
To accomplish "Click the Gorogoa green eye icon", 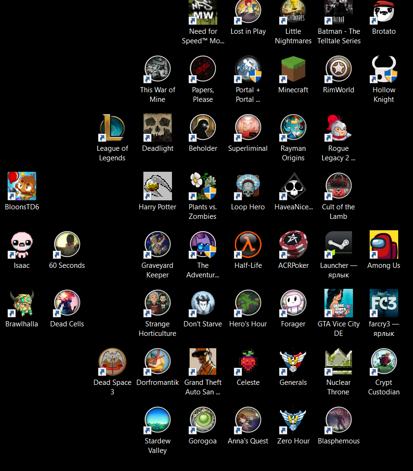I will (x=203, y=421).
